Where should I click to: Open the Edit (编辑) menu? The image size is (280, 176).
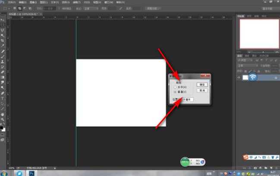tap(23, 2)
